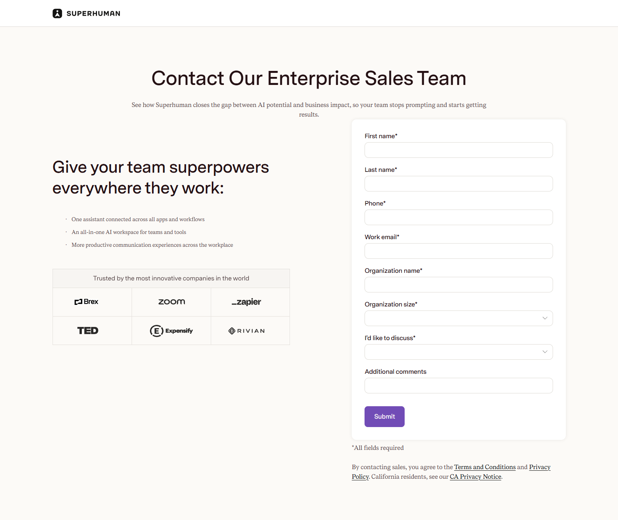This screenshot has height=520, width=618.
Task: Focus the Work email field
Action: tap(458, 251)
